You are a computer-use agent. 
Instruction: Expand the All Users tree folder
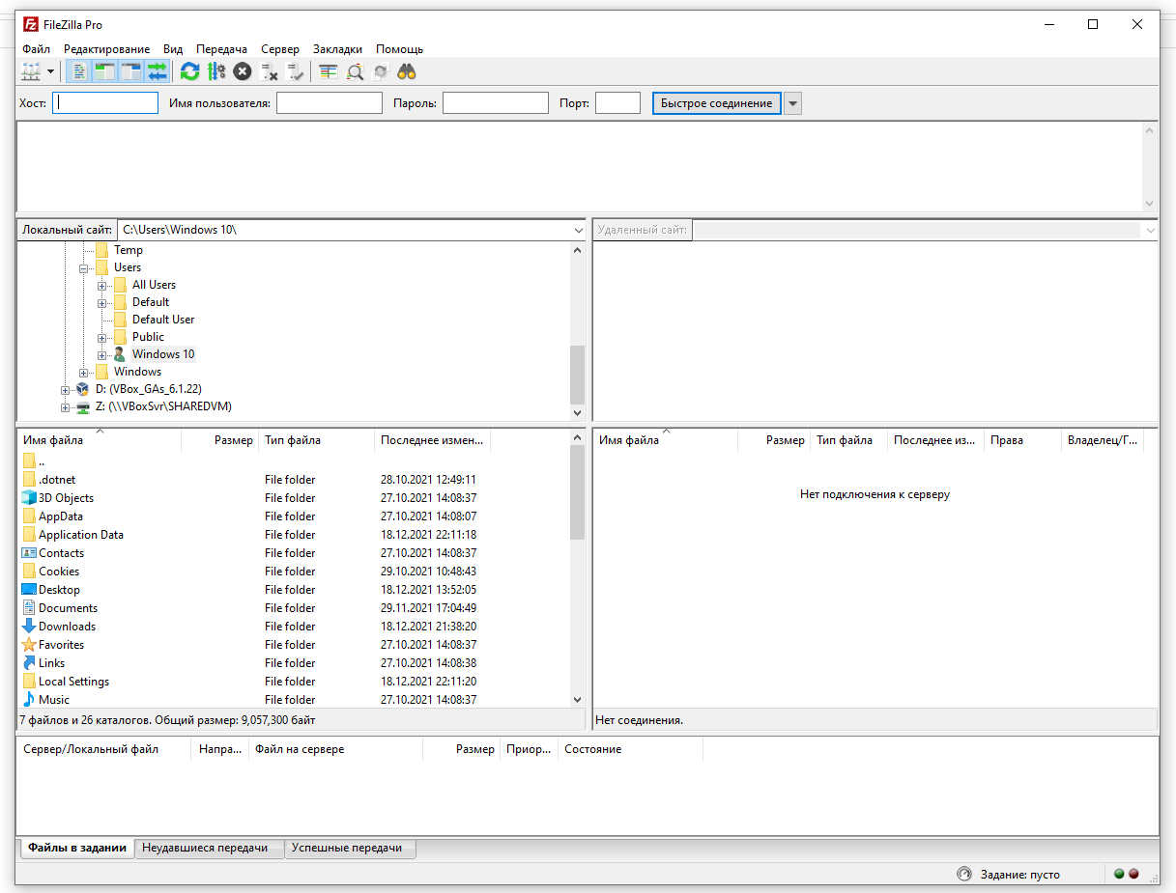click(x=102, y=285)
